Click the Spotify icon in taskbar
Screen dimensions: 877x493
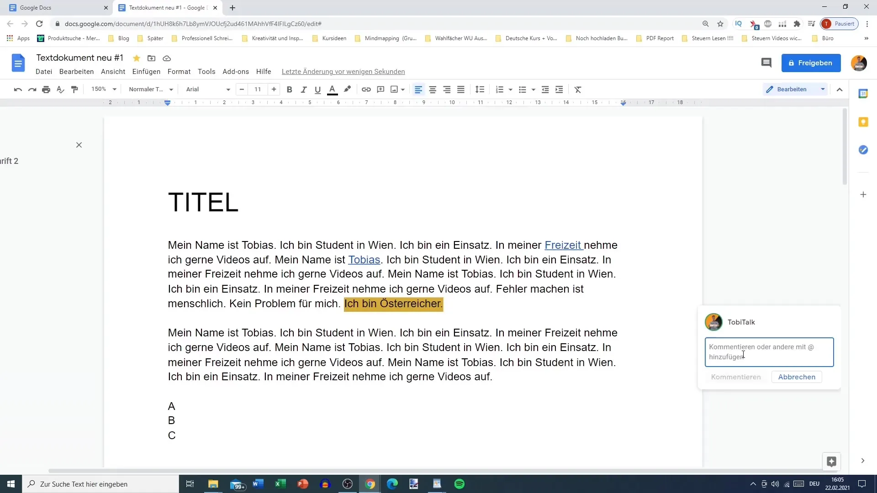click(460, 484)
